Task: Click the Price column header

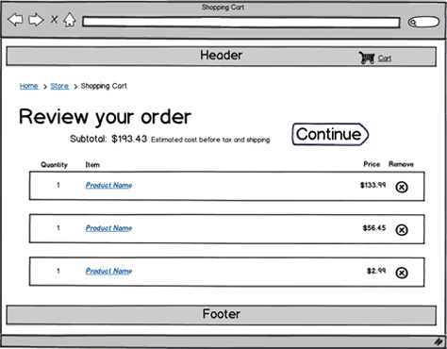Action: (x=372, y=164)
